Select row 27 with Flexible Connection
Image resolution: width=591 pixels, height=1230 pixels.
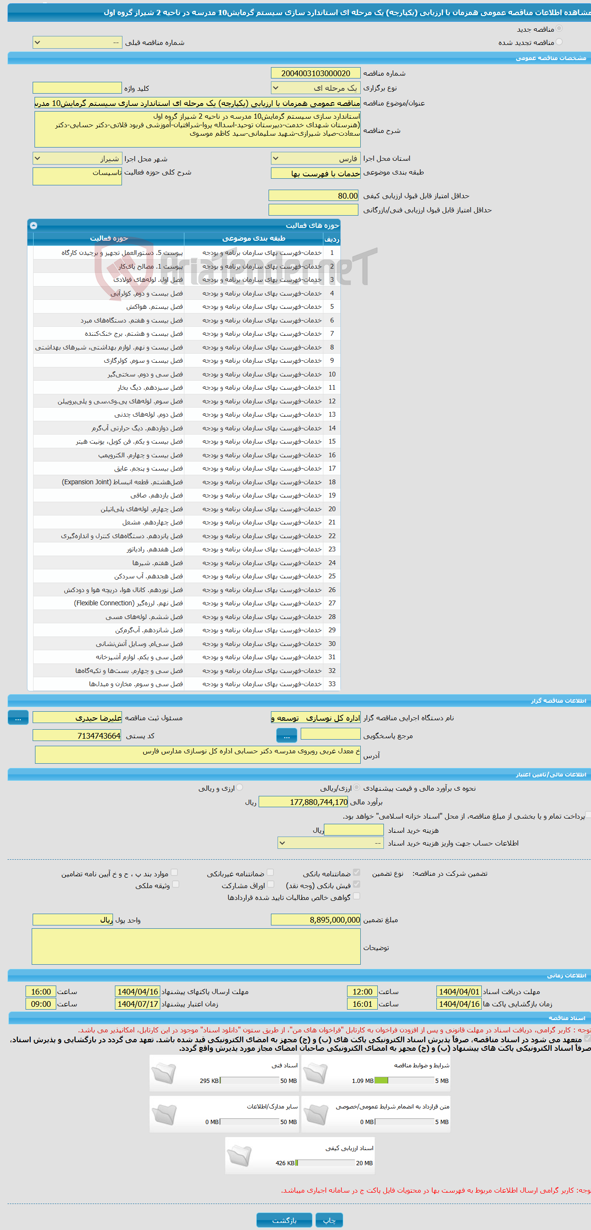[187, 603]
